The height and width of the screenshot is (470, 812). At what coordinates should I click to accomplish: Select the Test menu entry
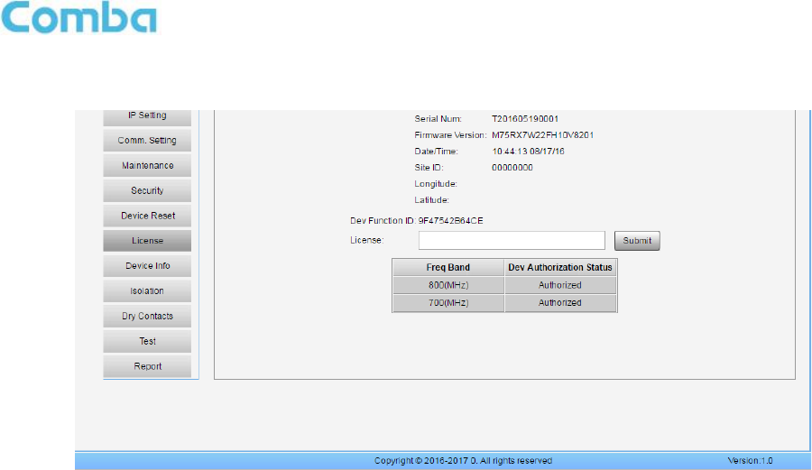coord(147,341)
